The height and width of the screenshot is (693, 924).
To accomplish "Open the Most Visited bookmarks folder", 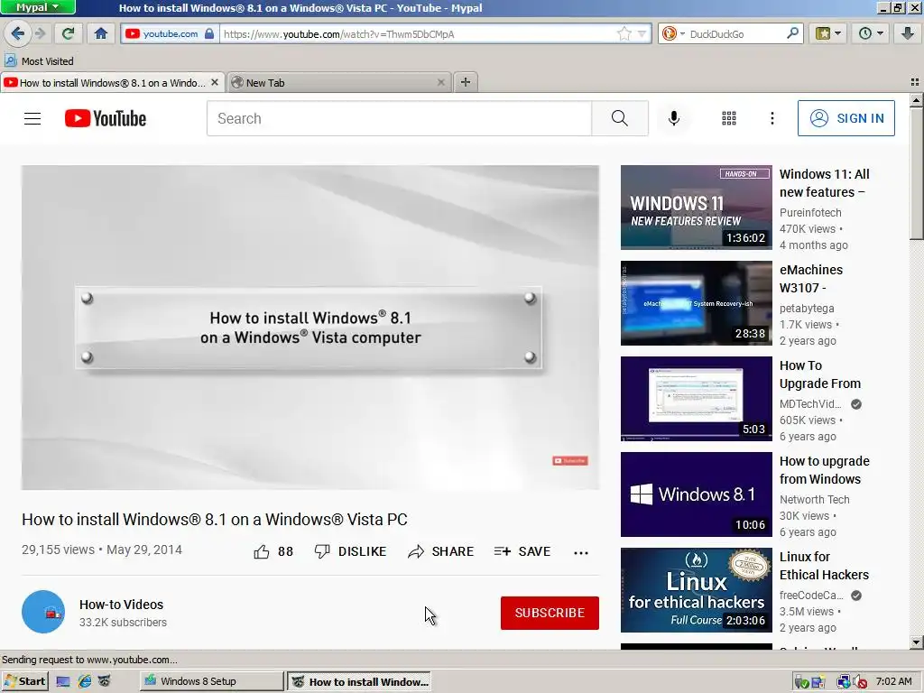I will (39, 60).
